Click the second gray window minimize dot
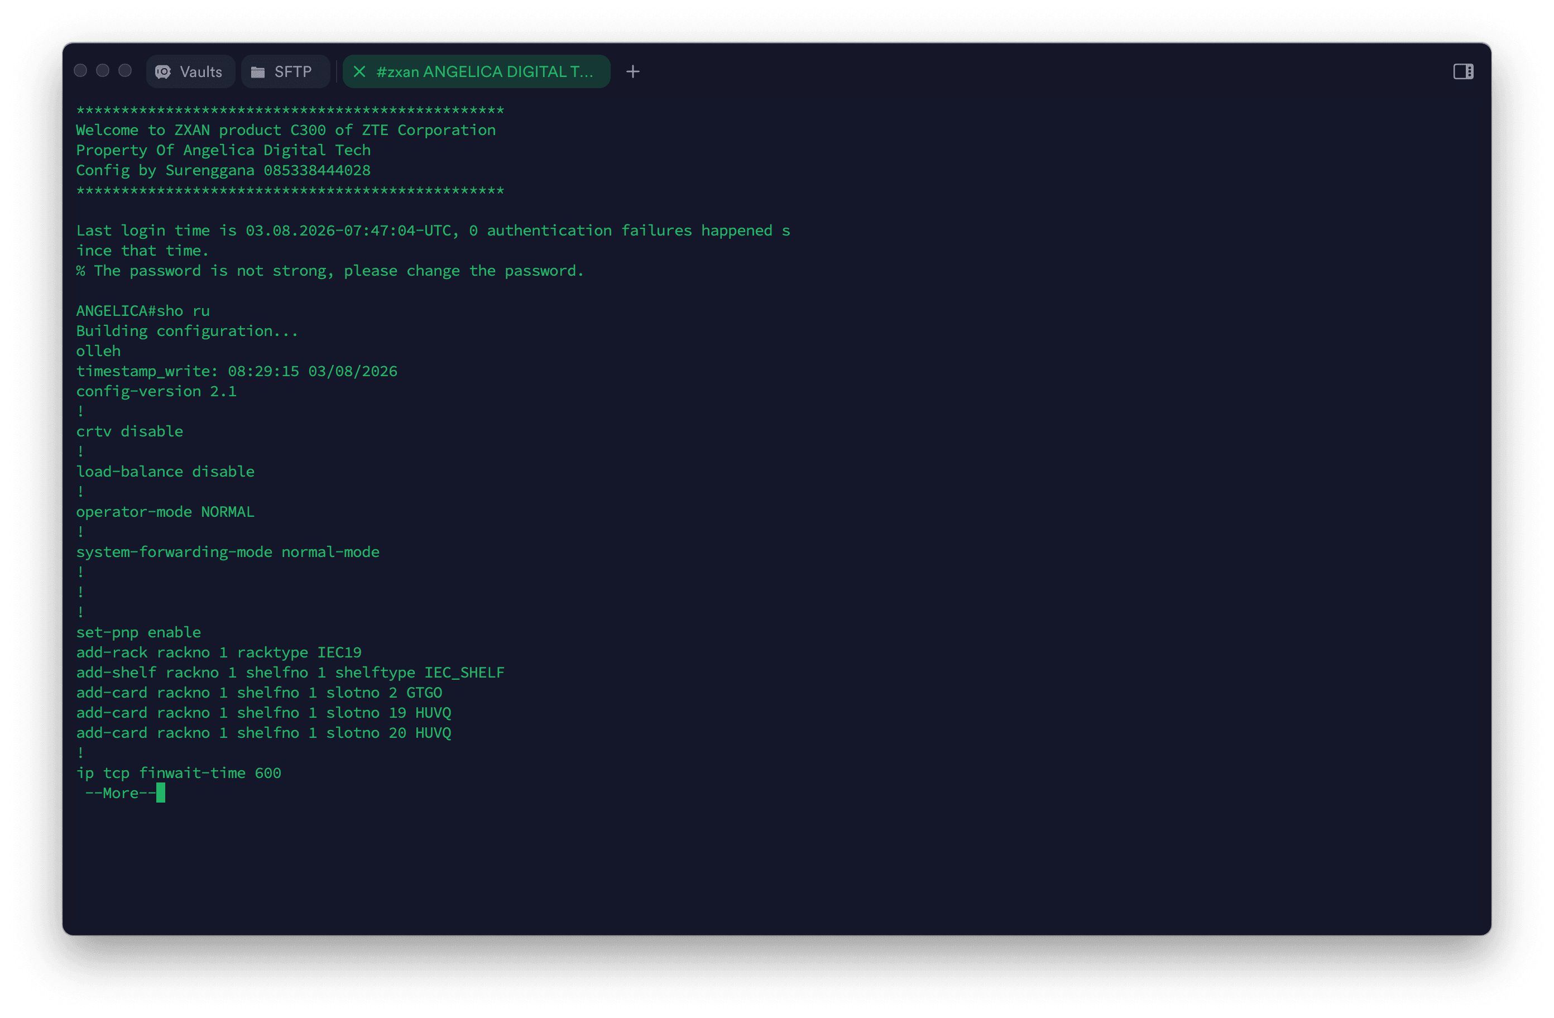Image resolution: width=1554 pixels, height=1018 pixels. click(x=103, y=70)
